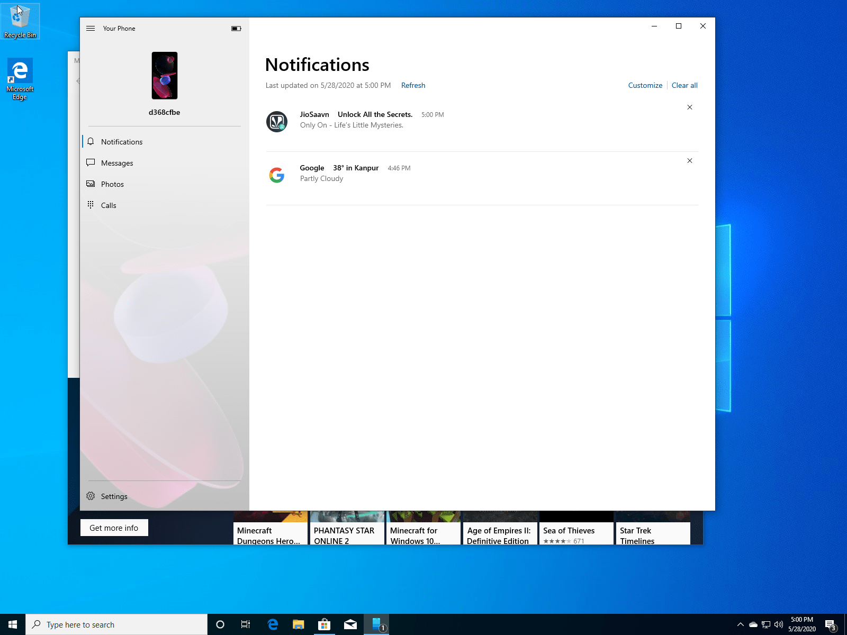The width and height of the screenshot is (847, 635).
Task: Open Microsoft Store from the taskbar
Action: [324, 624]
